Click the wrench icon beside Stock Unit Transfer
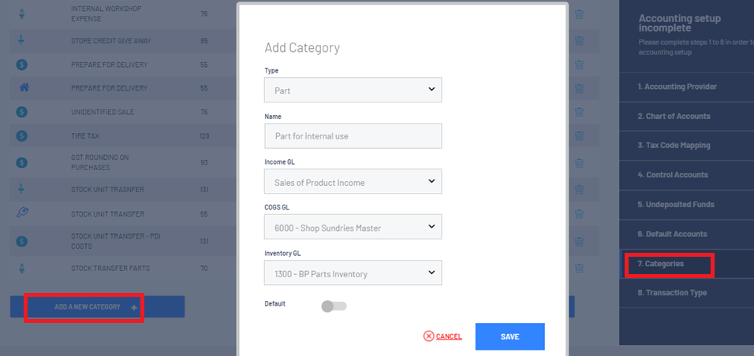 click(x=22, y=213)
